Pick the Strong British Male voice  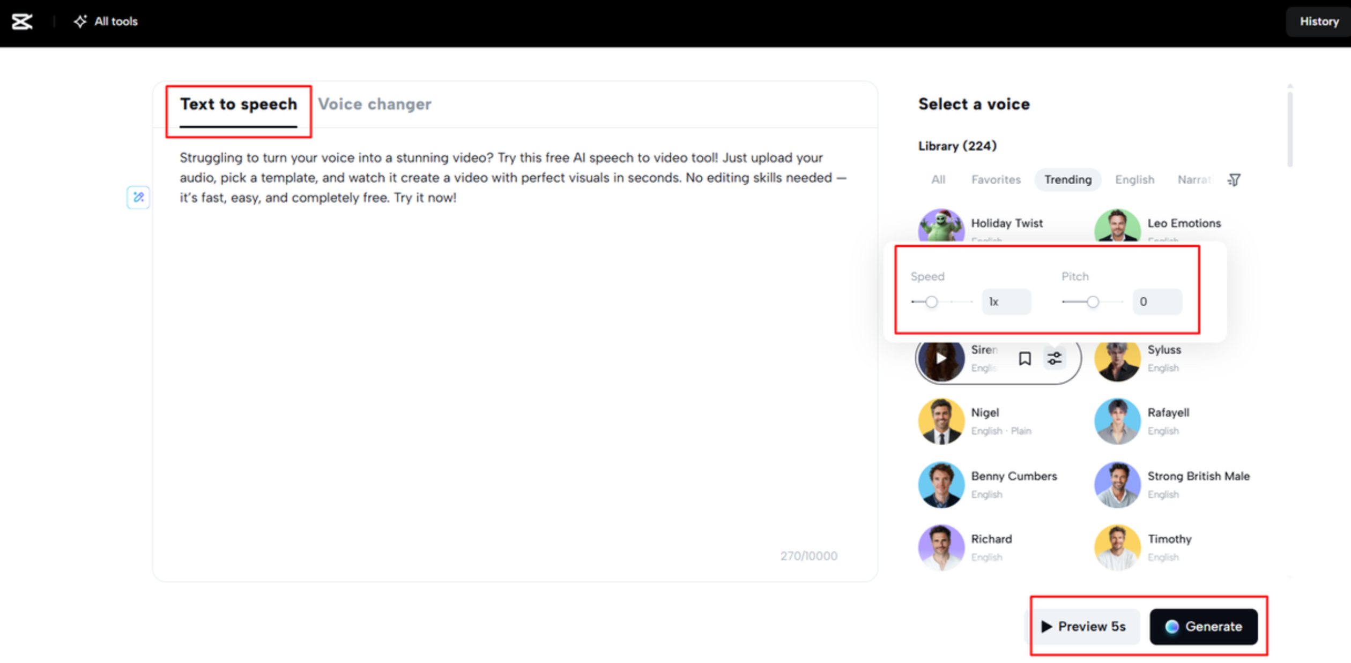point(1198,476)
